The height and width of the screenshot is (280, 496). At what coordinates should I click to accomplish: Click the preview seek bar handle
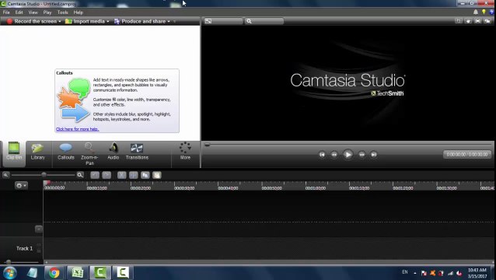pos(208,145)
